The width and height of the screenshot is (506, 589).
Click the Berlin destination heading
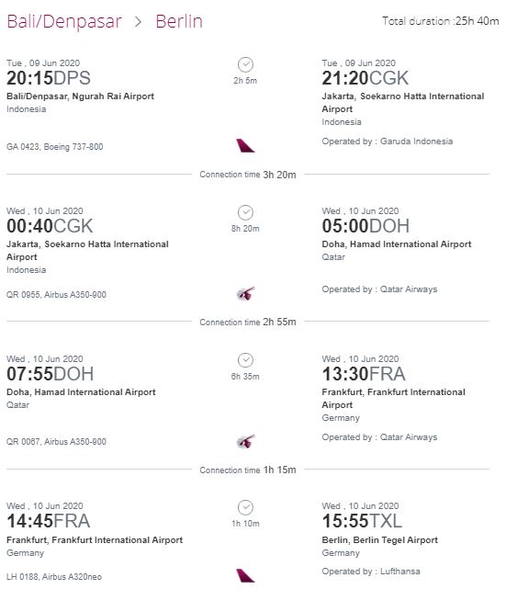point(179,21)
